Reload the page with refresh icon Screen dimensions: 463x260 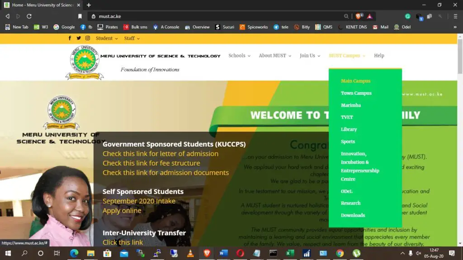pyautogui.click(x=29, y=16)
